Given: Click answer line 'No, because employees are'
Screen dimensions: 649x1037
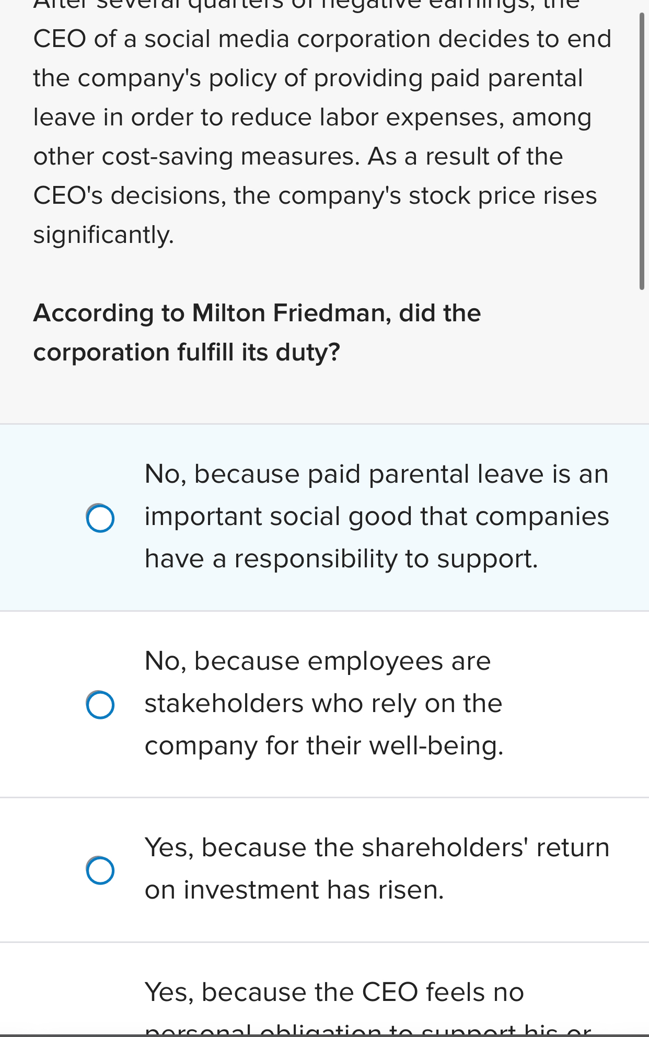Looking at the screenshot, I should 317,661.
